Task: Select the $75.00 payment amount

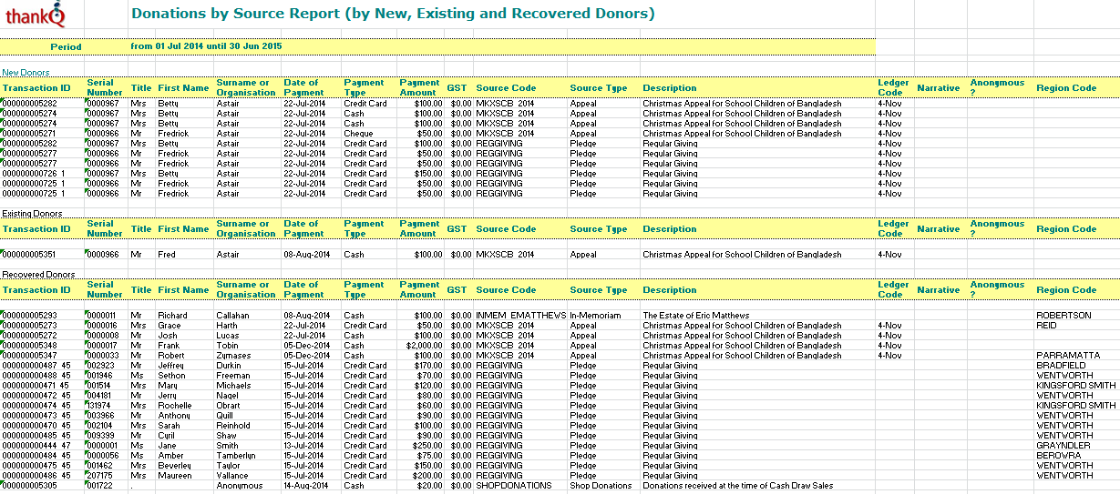Action: [429, 456]
